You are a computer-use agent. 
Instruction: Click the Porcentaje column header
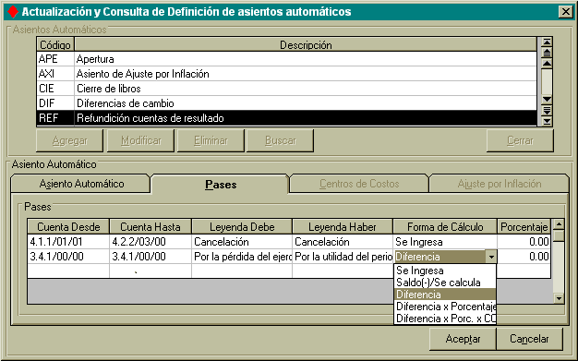(x=524, y=227)
